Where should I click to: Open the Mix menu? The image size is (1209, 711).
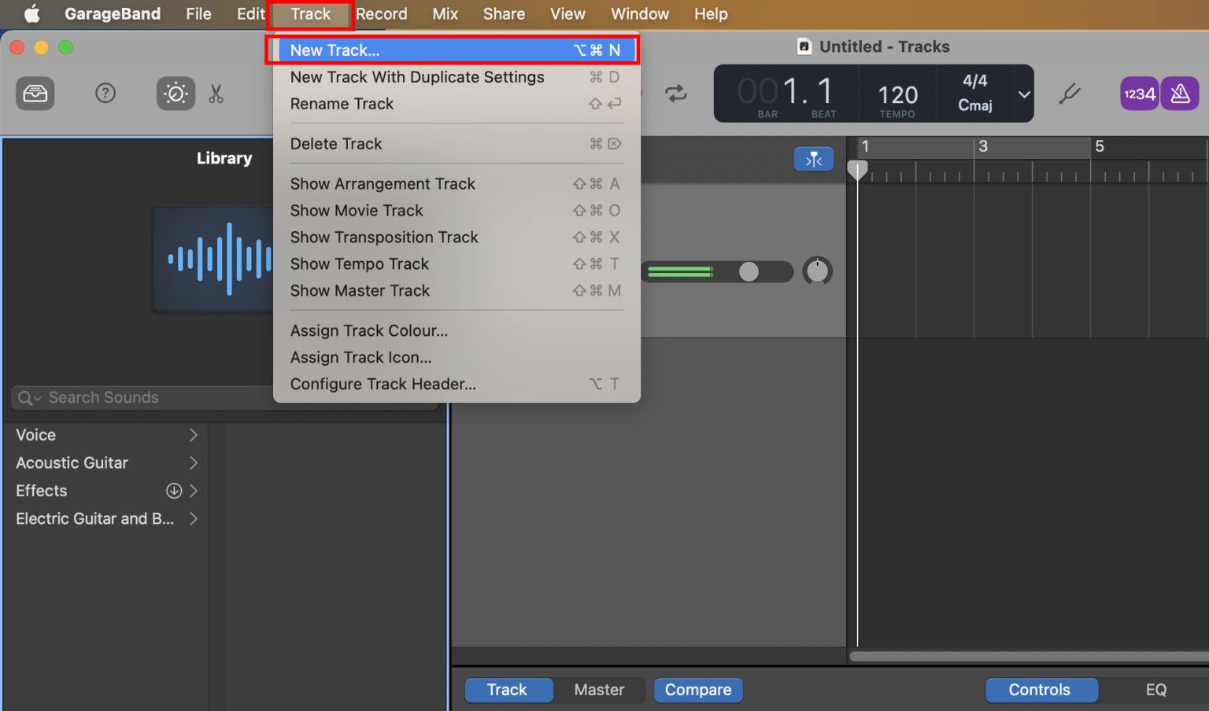click(x=446, y=13)
